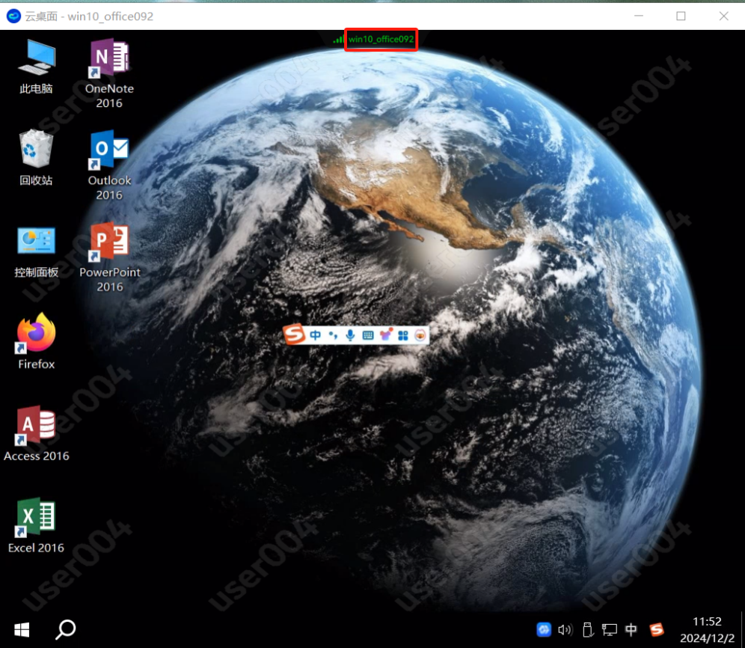The image size is (745, 648).
Task: Open the Sogou skin shirt icon
Action: (x=386, y=335)
